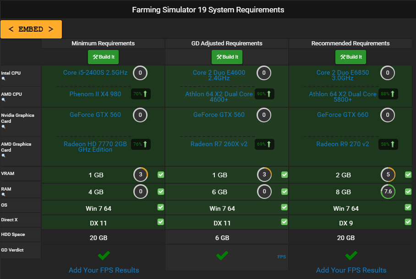Click the 58% badge beside Radeon R9 270
The image size is (416, 279).
[388, 144]
